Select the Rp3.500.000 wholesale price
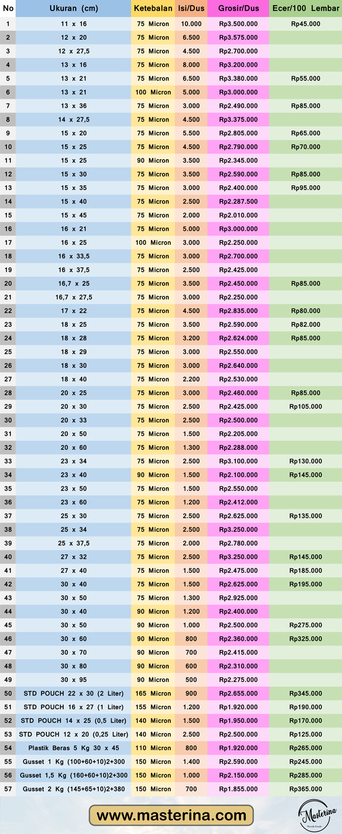 coord(238,24)
